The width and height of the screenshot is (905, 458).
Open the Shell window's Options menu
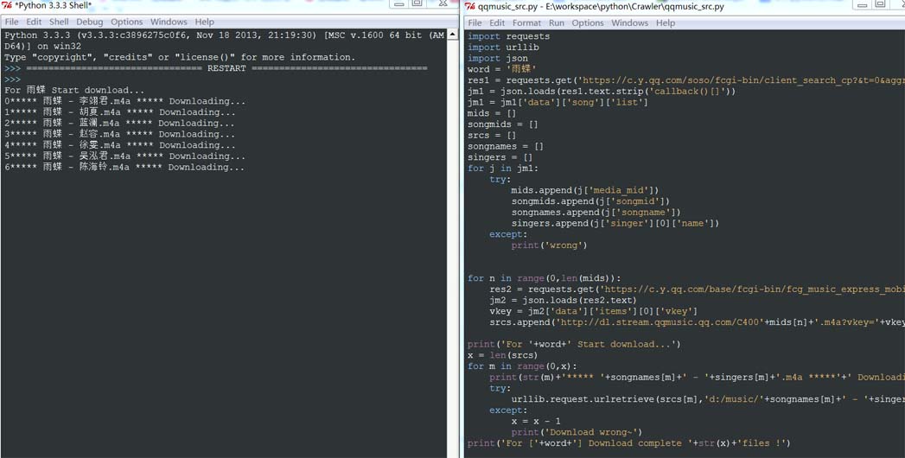coord(127,22)
